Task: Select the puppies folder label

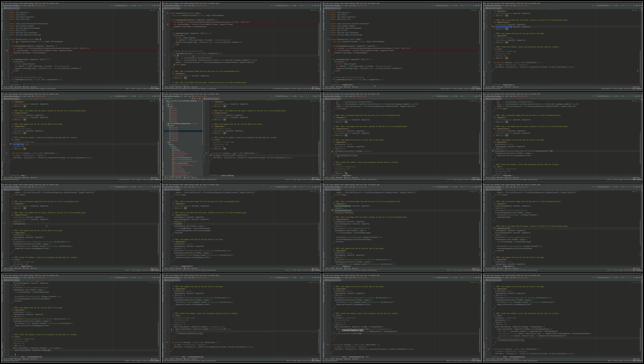Action: point(172,125)
